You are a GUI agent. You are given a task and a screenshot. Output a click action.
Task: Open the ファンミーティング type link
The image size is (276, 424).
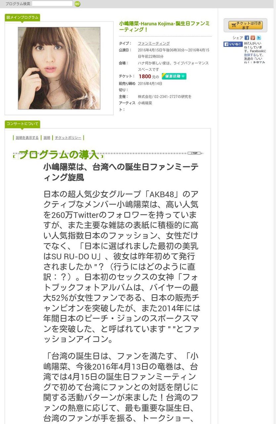tap(154, 43)
